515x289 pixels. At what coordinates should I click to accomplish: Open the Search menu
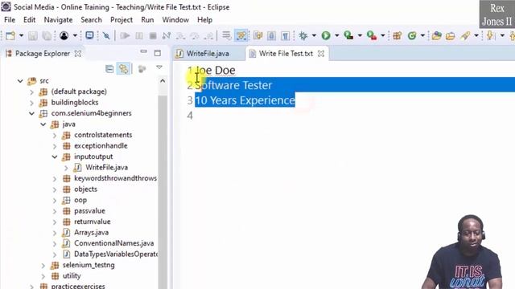tap(91, 20)
